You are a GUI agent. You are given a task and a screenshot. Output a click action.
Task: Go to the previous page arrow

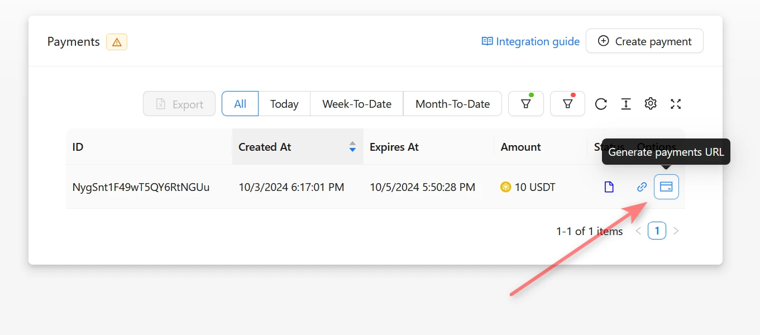point(639,231)
